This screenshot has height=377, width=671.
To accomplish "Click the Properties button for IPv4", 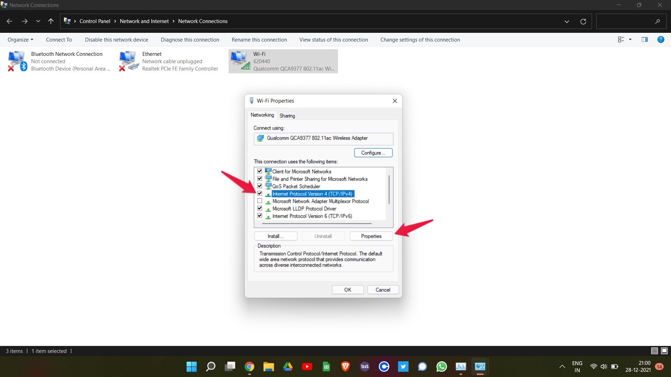I will 371,236.
